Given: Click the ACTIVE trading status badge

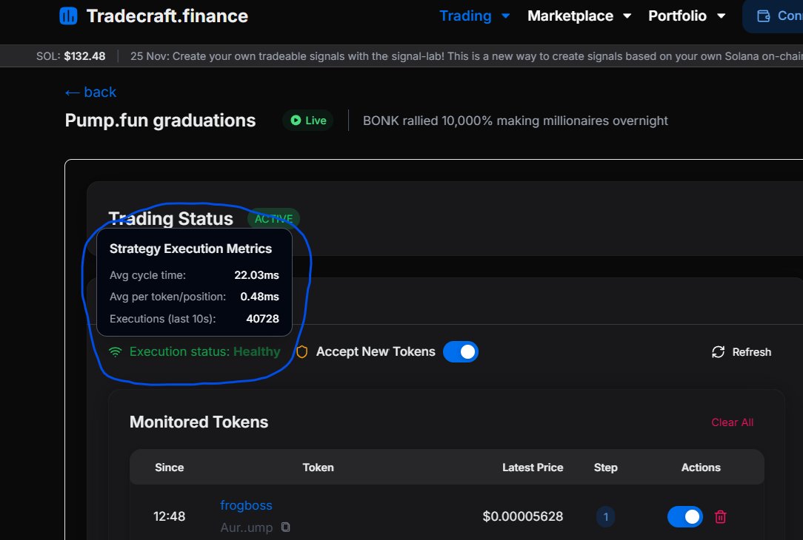Looking at the screenshot, I should coord(273,219).
